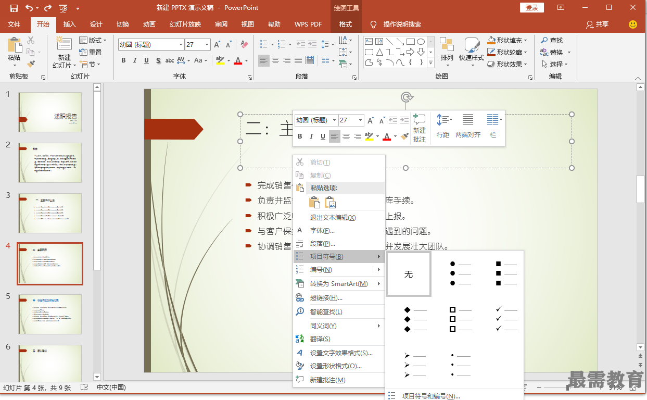This screenshot has height=400, width=647.
Task: Switch to the 设计 (Design) tab
Action: point(96,24)
